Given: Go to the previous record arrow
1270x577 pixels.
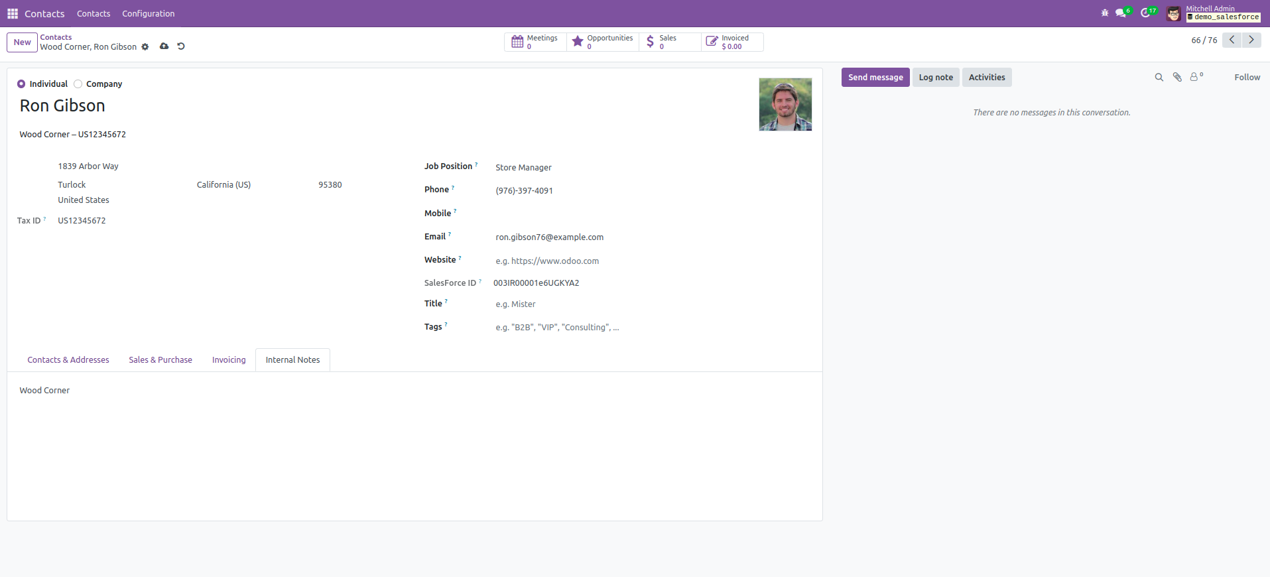Looking at the screenshot, I should pos(1232,40).
